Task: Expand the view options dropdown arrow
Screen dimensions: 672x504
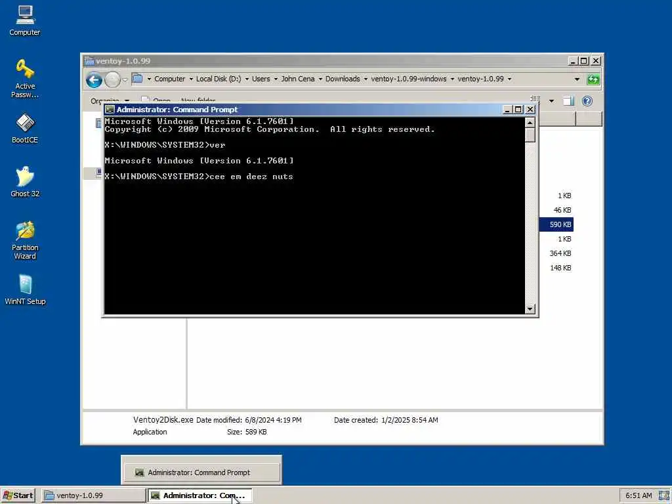Action: pos(551,101)
